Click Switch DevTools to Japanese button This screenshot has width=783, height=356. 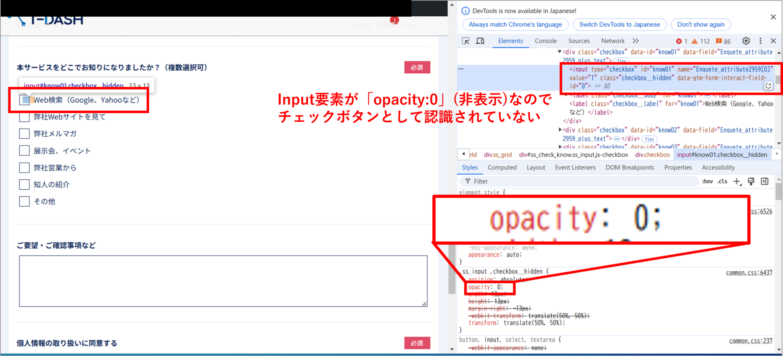619,24
